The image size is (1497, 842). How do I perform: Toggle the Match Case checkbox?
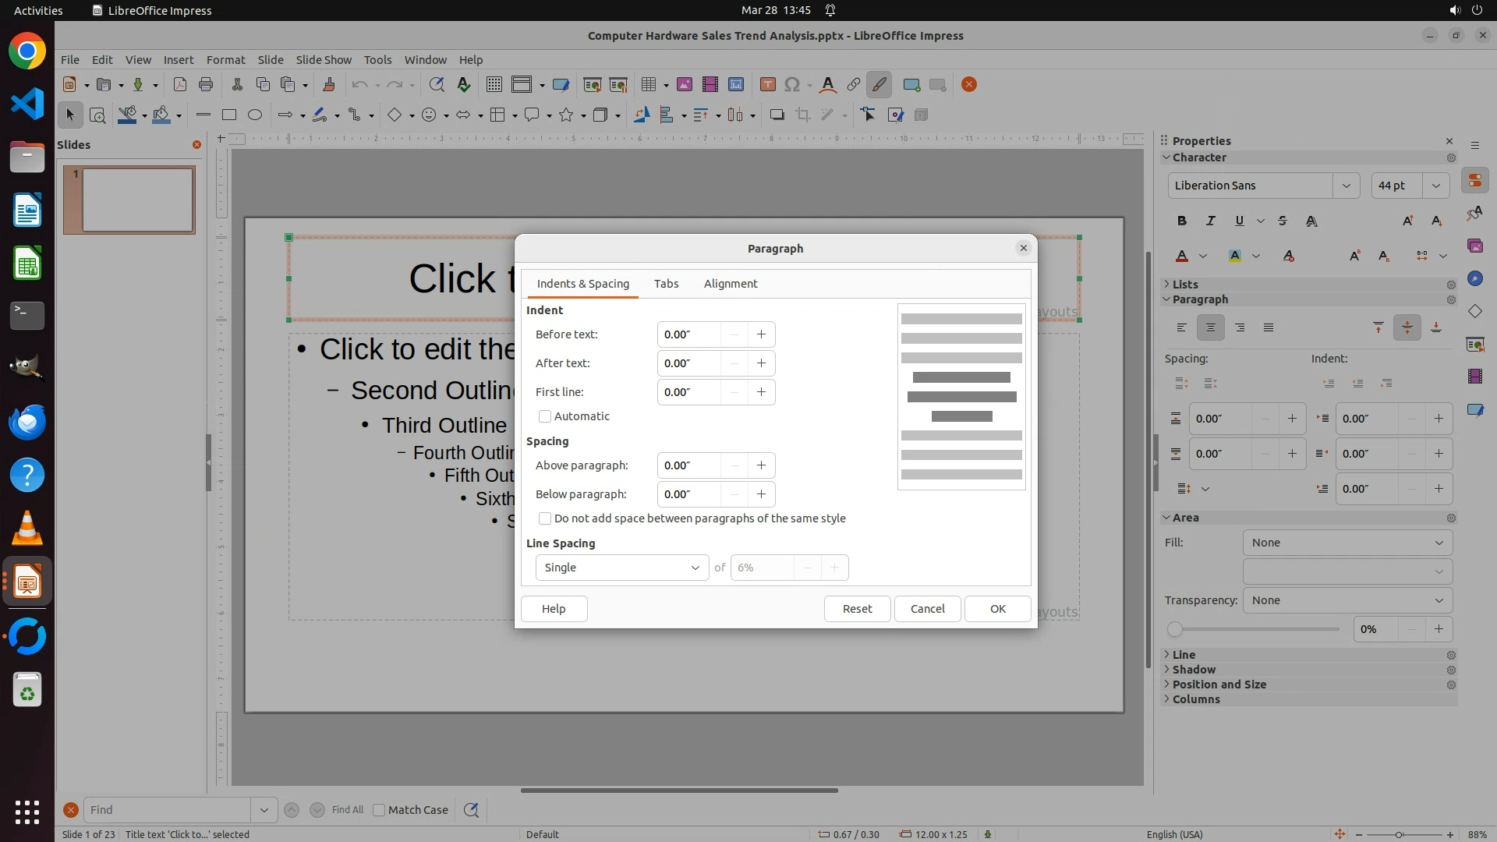[x=379, y=810]
